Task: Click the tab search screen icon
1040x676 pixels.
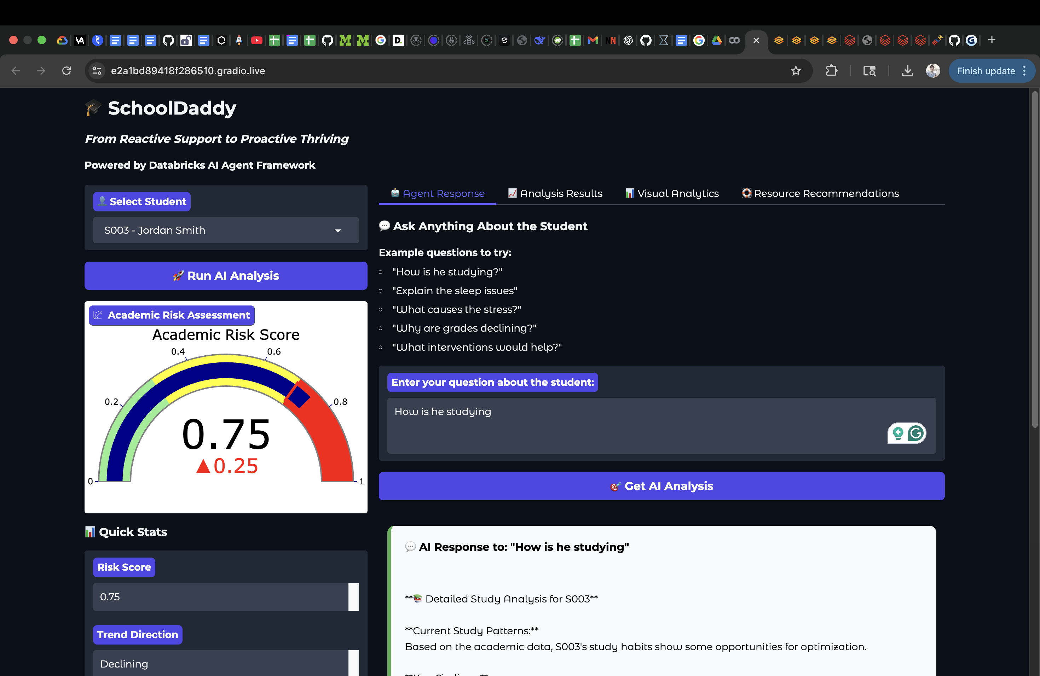Action: 869,71
